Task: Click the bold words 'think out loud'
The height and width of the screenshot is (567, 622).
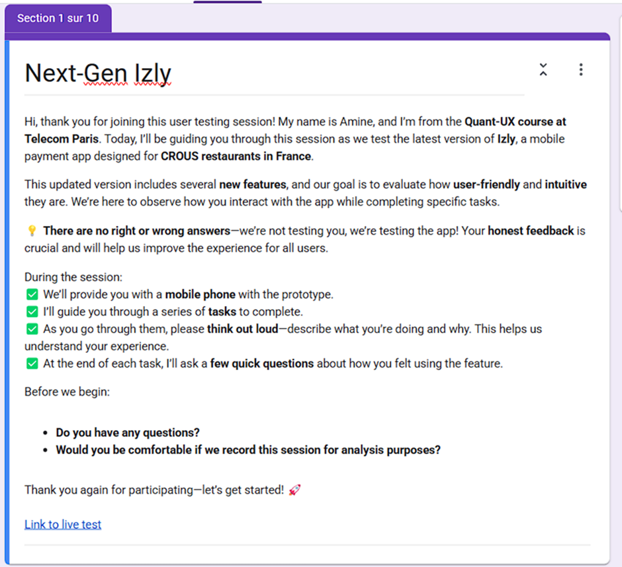Action: pyautogui.click(x=242, y=329)
